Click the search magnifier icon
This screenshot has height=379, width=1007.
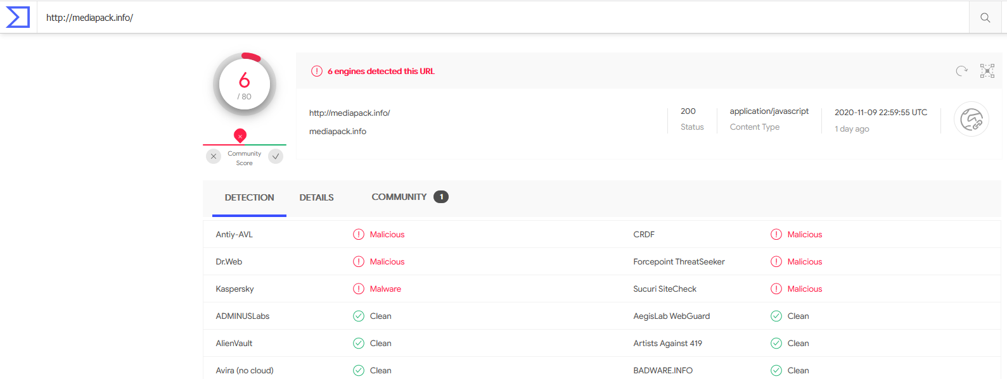(985, 18)
